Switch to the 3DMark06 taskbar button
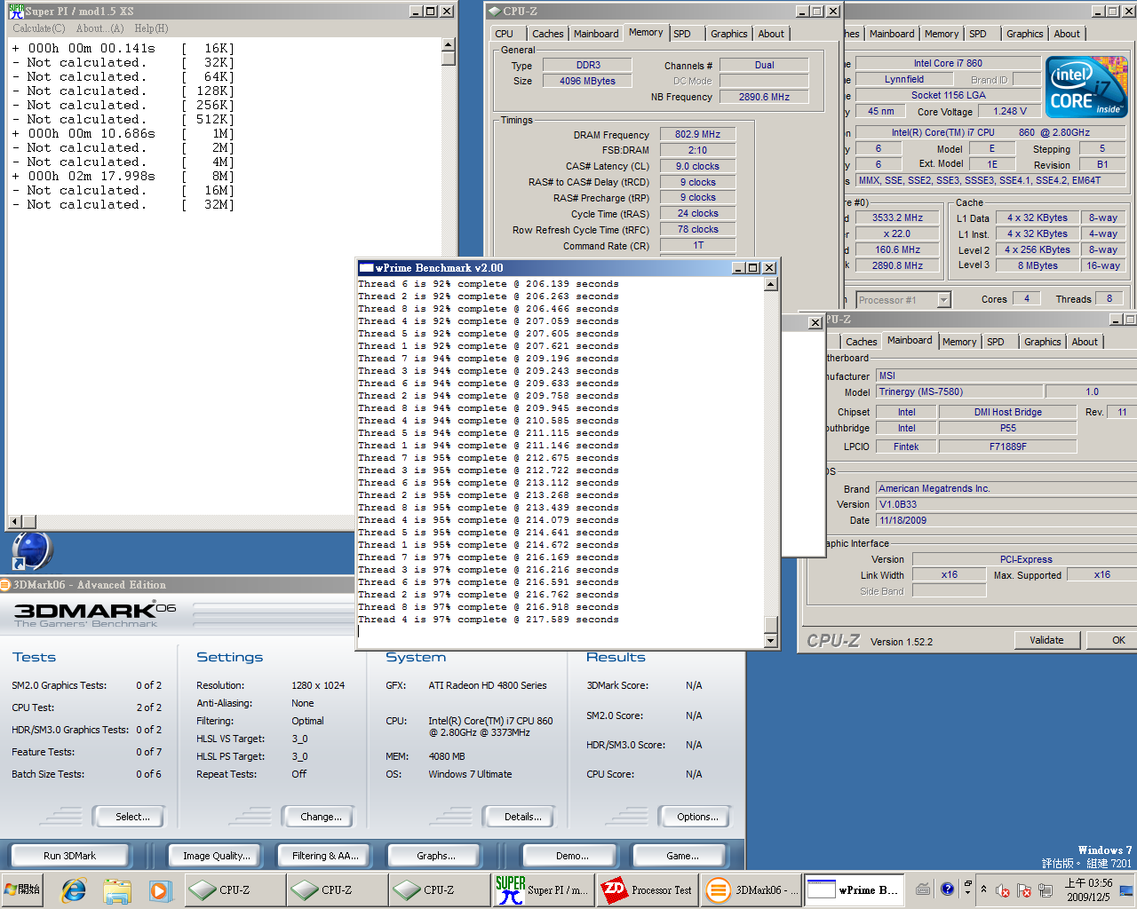Screen dimensions: 1137x909 (751, 889)
